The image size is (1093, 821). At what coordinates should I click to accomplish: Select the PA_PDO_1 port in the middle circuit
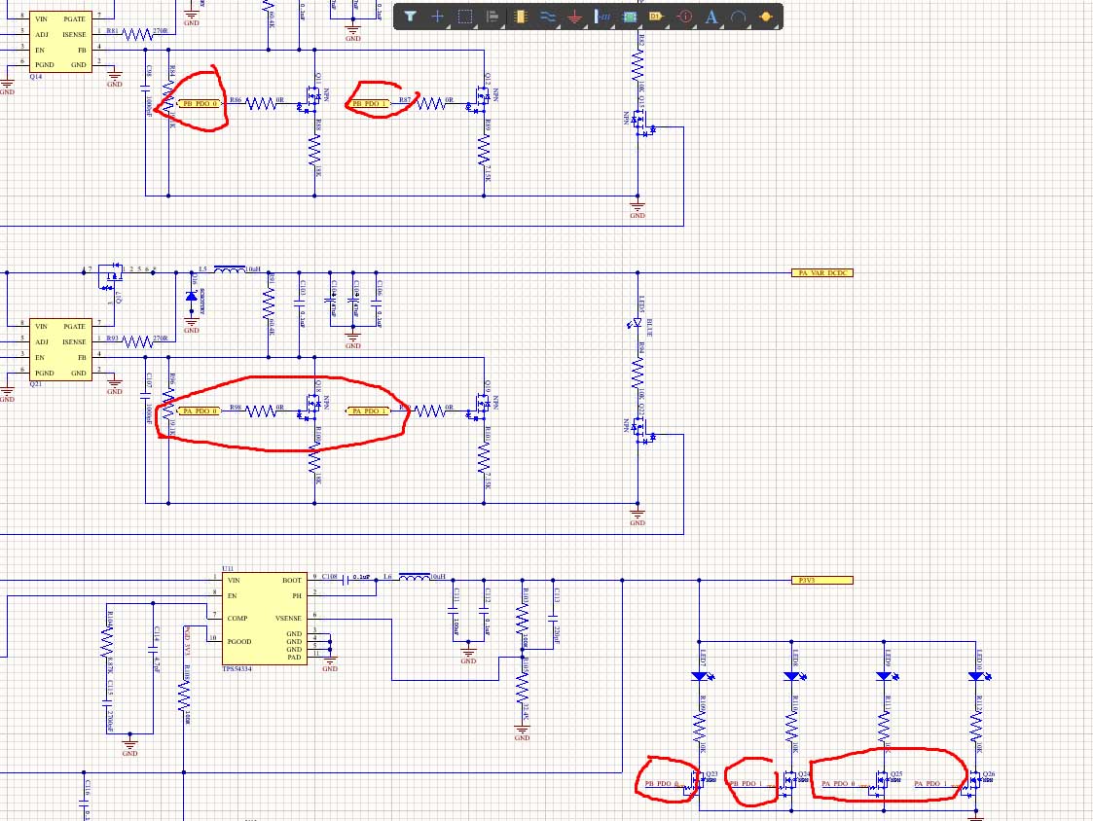368,411
